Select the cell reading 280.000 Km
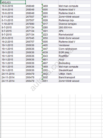 click(74, 27)
